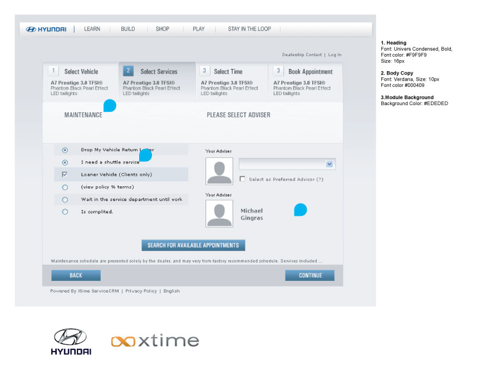
Task: Click the Hyundai logo in navigation bar
Action: point(46,29)
